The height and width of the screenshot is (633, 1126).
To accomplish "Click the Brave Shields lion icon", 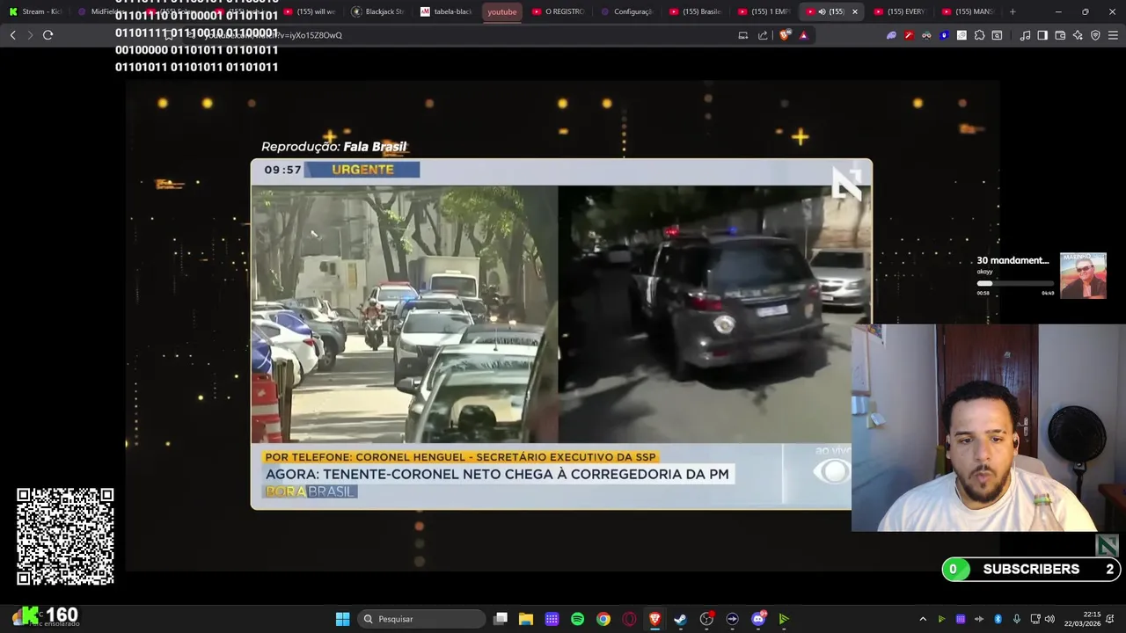I will (785, 35).
